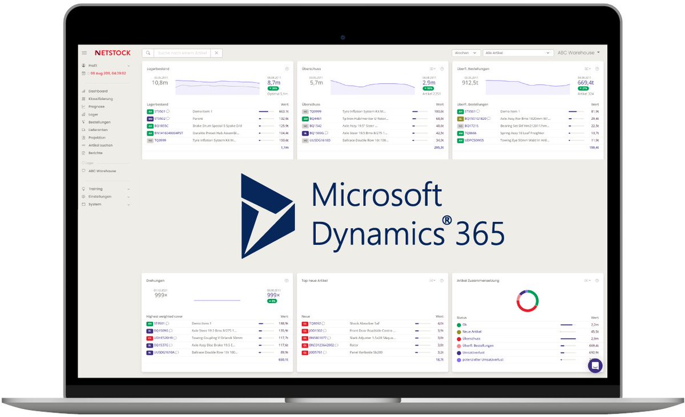Open view options dropdown on Überschuss card
The image size is (685, 417).
pos(432,68)
